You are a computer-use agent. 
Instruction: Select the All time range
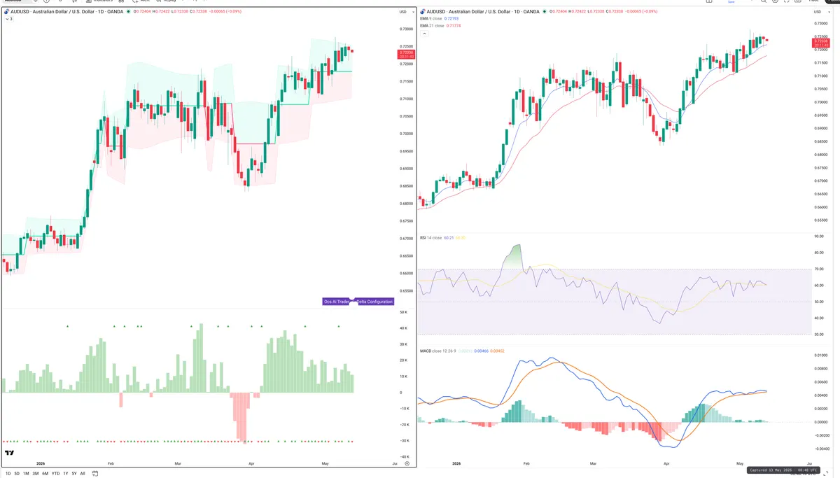pos(83,473)
